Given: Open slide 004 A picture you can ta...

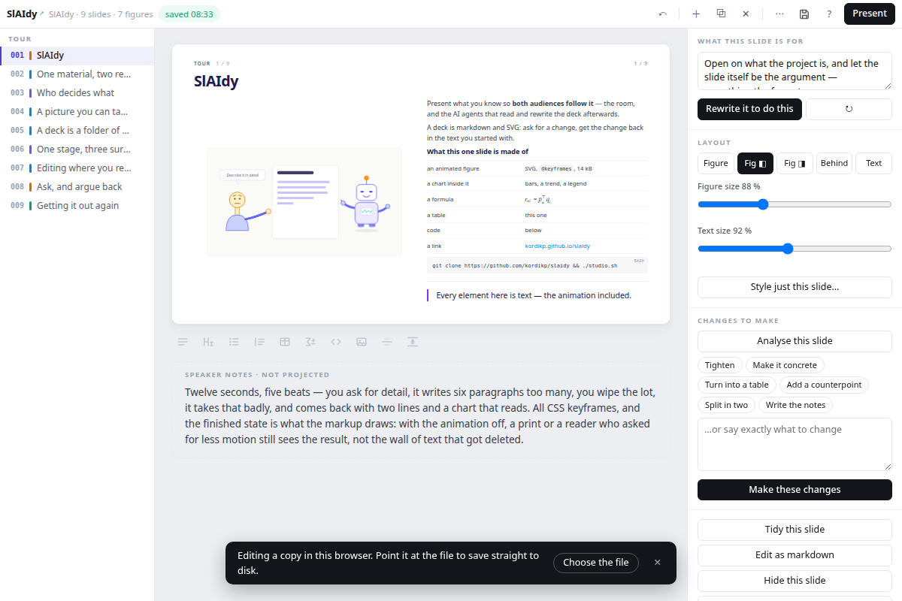Looking at the screenshot, I should click(x=77, y=112).
